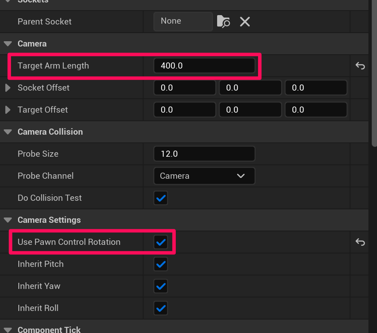This screenshot has width=377, height=333.
Task: Collapse the Camera section
Action: pos(8,44)
